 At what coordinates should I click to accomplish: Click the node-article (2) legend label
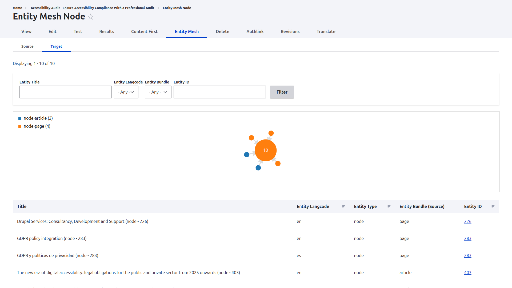(38, 118)
